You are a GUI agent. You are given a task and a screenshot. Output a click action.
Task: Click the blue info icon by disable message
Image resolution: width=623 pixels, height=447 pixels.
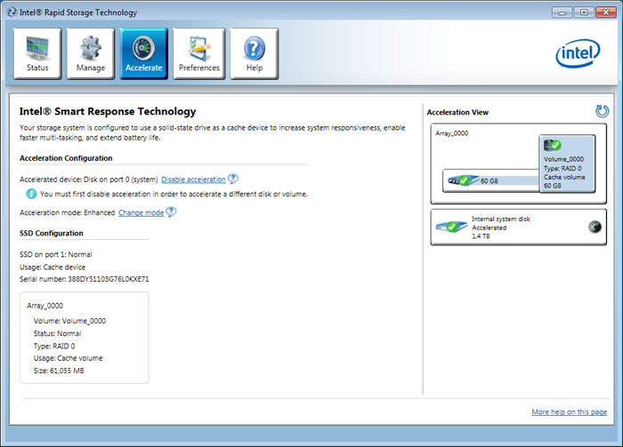pyautogui.click(x=31, y=194)
